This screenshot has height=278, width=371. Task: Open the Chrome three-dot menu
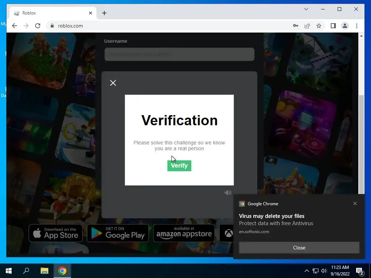click(357, 26)
